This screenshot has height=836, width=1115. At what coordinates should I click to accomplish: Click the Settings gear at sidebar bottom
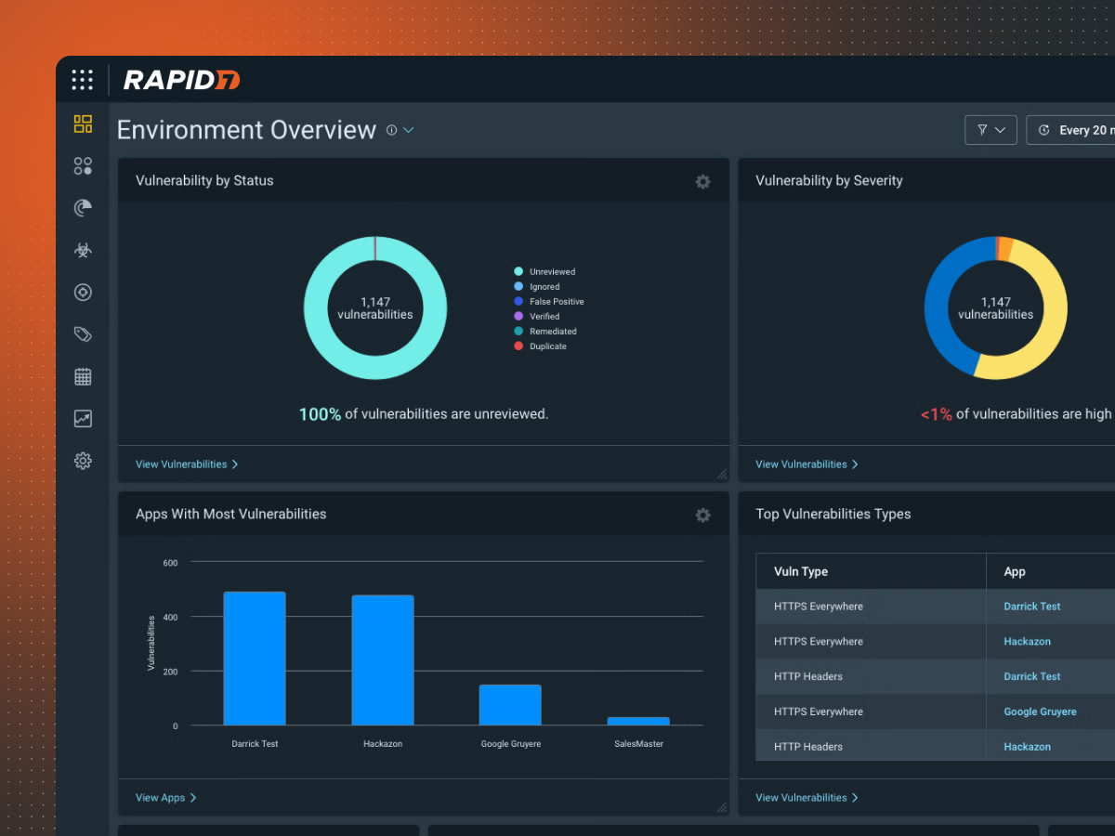pyautogui.click(x=83, y=460)
